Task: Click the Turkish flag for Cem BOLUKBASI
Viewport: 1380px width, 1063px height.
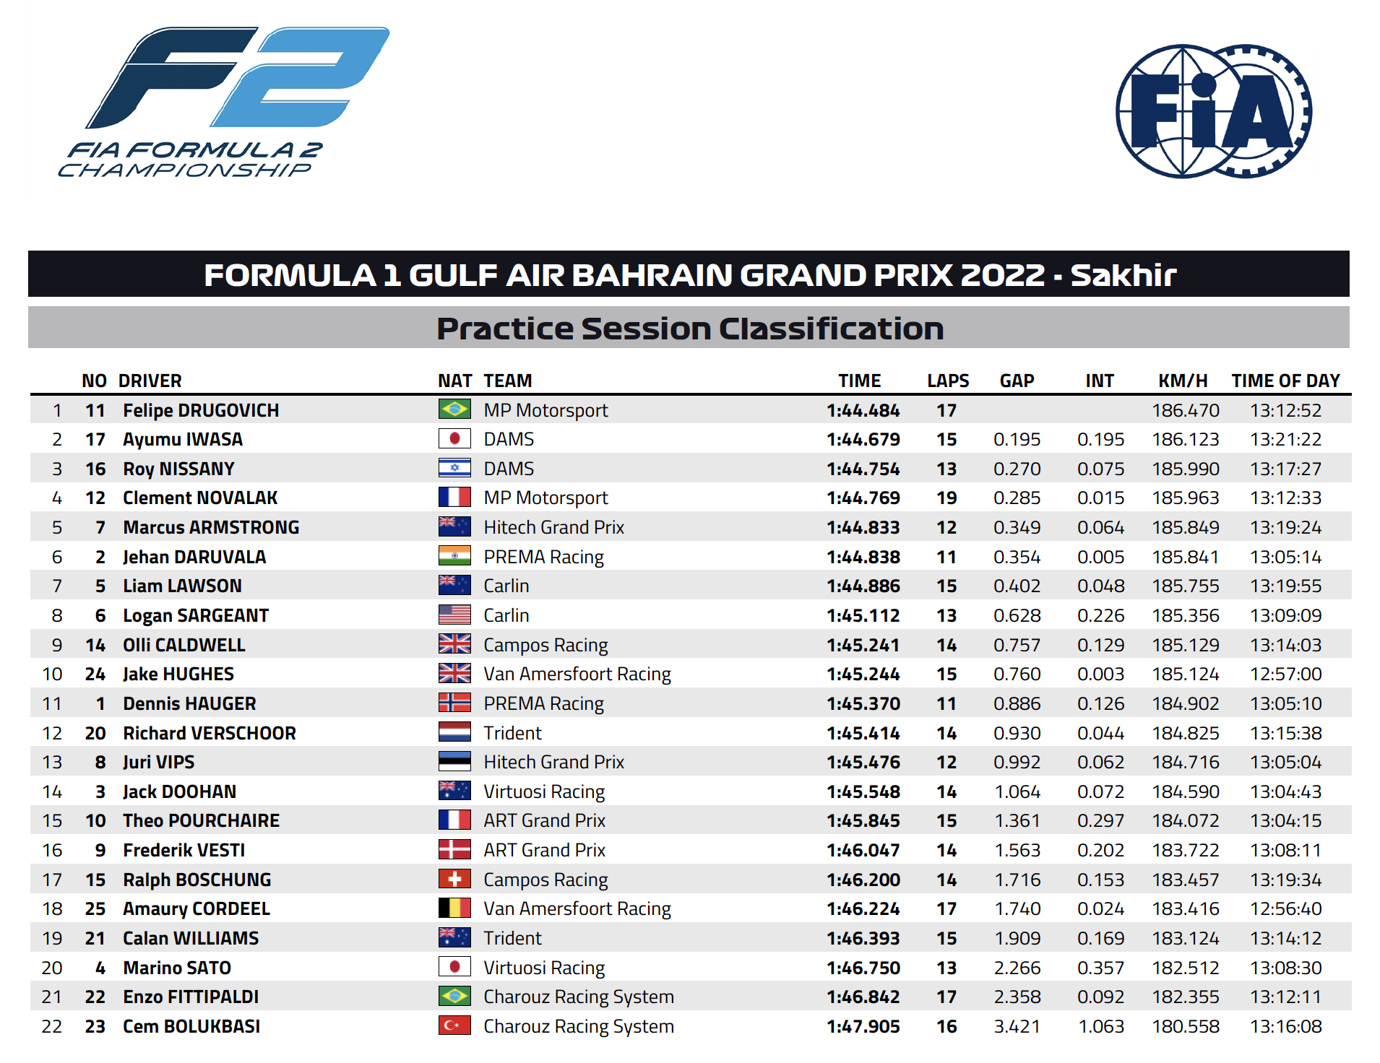Action: 454,1025
